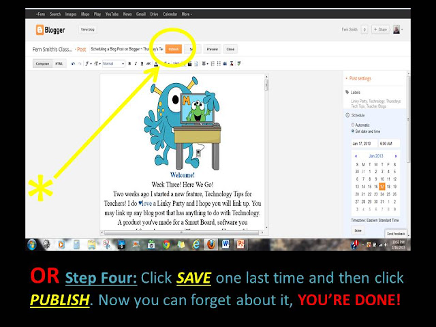
Task: Click the Schedule clock icon
Action: (x=347, y=115)
